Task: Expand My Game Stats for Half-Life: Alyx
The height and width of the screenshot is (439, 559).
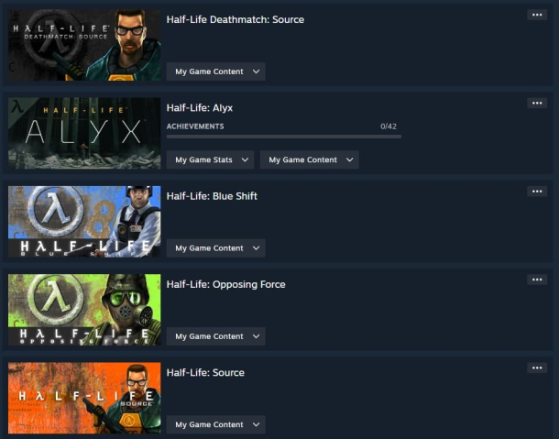Action: [x=211, y=159]
